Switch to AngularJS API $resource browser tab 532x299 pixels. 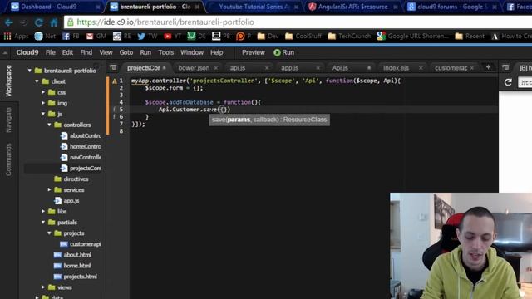(x=352, y=7)
